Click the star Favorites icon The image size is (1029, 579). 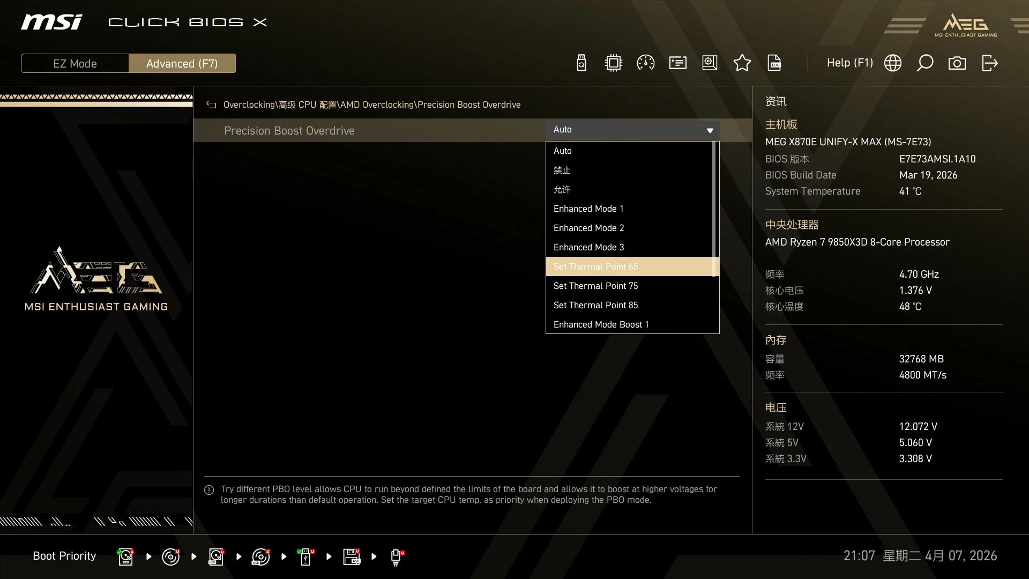tap(742, 63)
